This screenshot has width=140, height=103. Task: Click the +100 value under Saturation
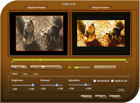[x=88, y=89]
